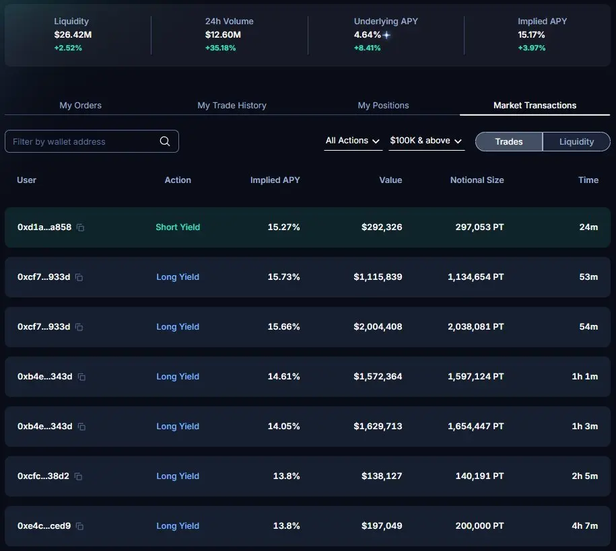
Task: Switch view to Trades
Action: pos(509,141)
